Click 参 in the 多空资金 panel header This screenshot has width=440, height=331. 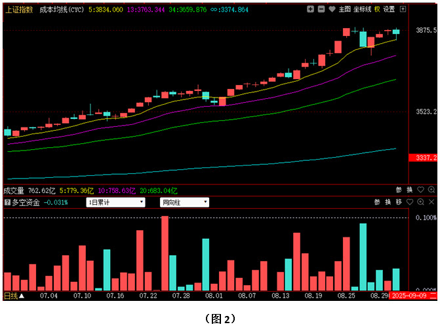pyautogui.click(x=377, y=202)
